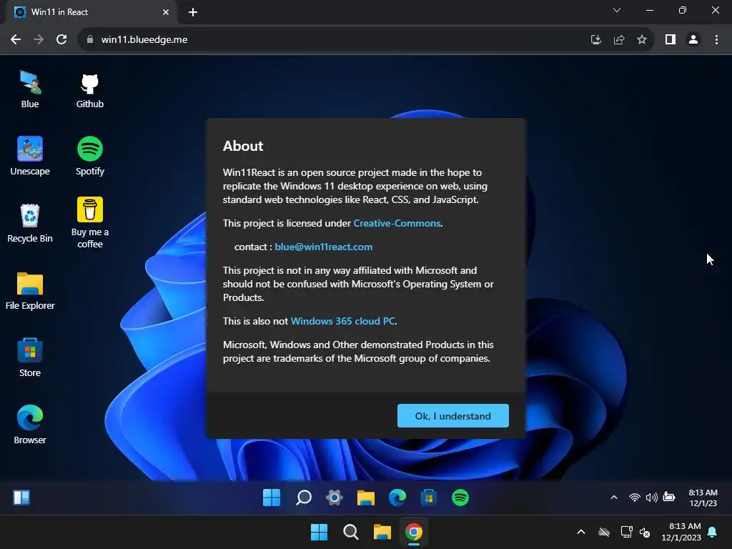Open Spotify desktop shortcut
The width and height of the screenshot is (732, 549).
[89, 157]
